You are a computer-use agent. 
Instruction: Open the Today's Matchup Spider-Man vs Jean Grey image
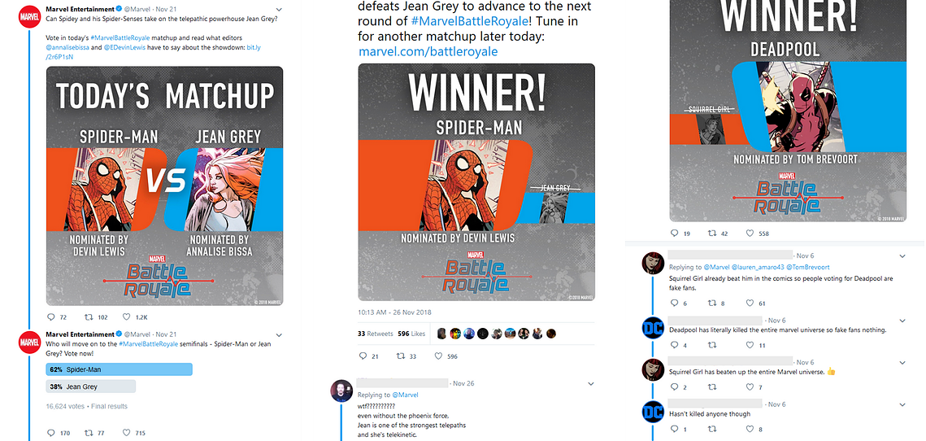165,186
